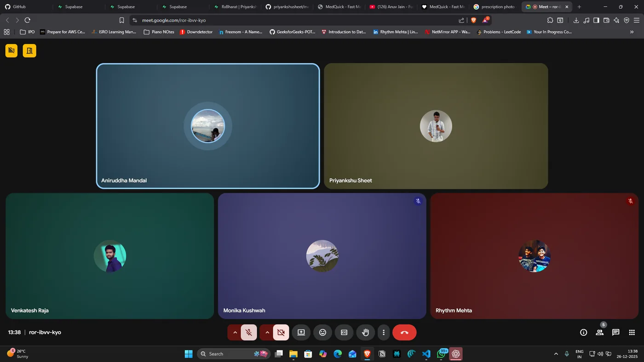This screenshot has height=362, width=644.
Task: Turn on camera in Meet toolbar
Action: click(281, 332)
